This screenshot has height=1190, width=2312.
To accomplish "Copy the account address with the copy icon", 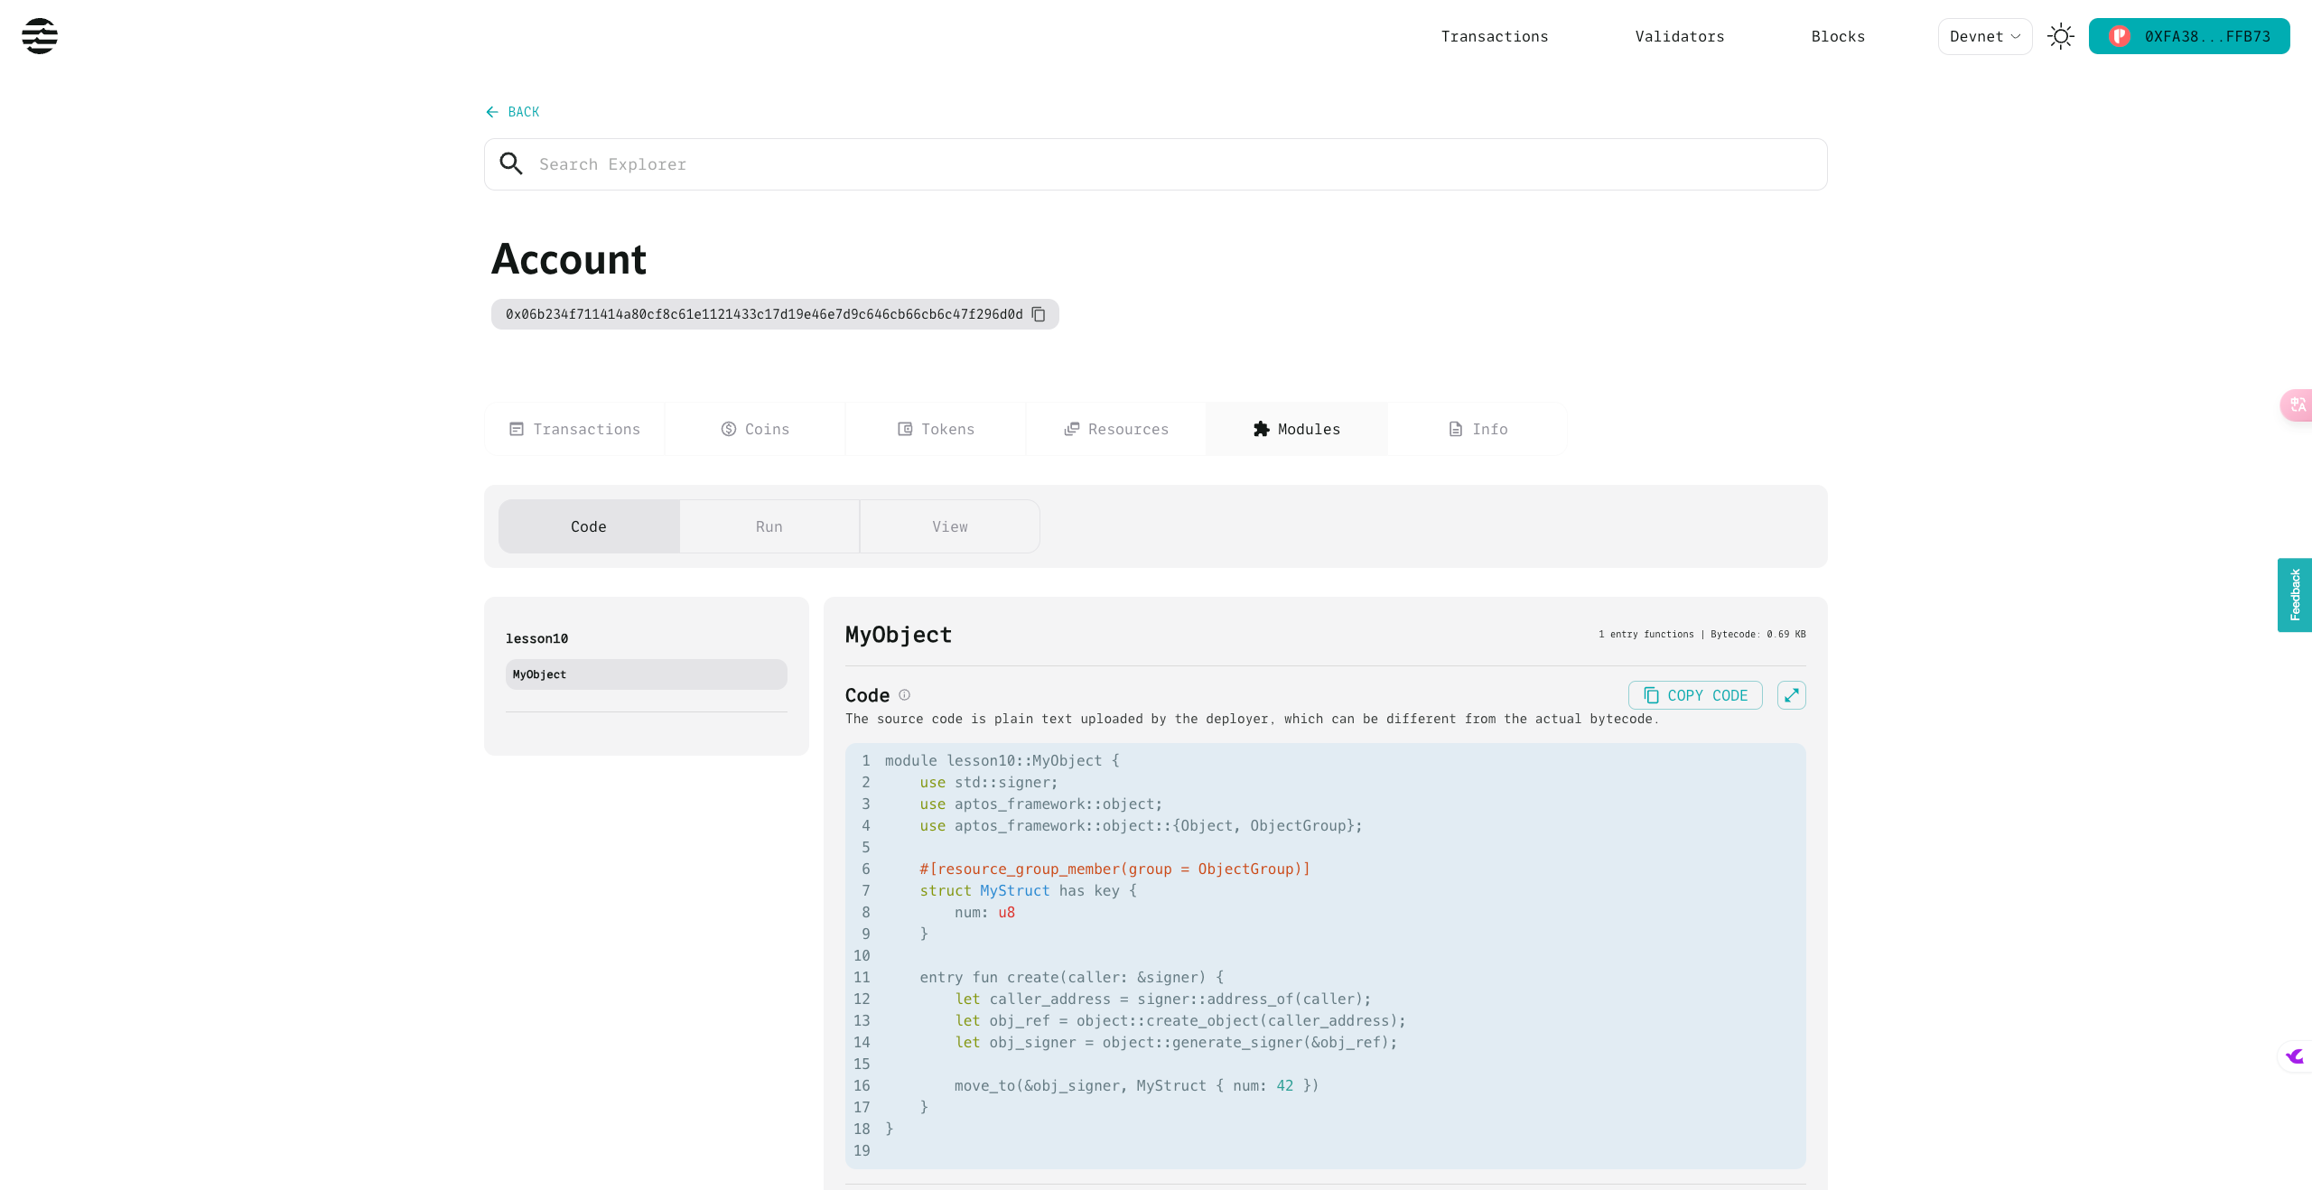I will (x=1039, y=314).
